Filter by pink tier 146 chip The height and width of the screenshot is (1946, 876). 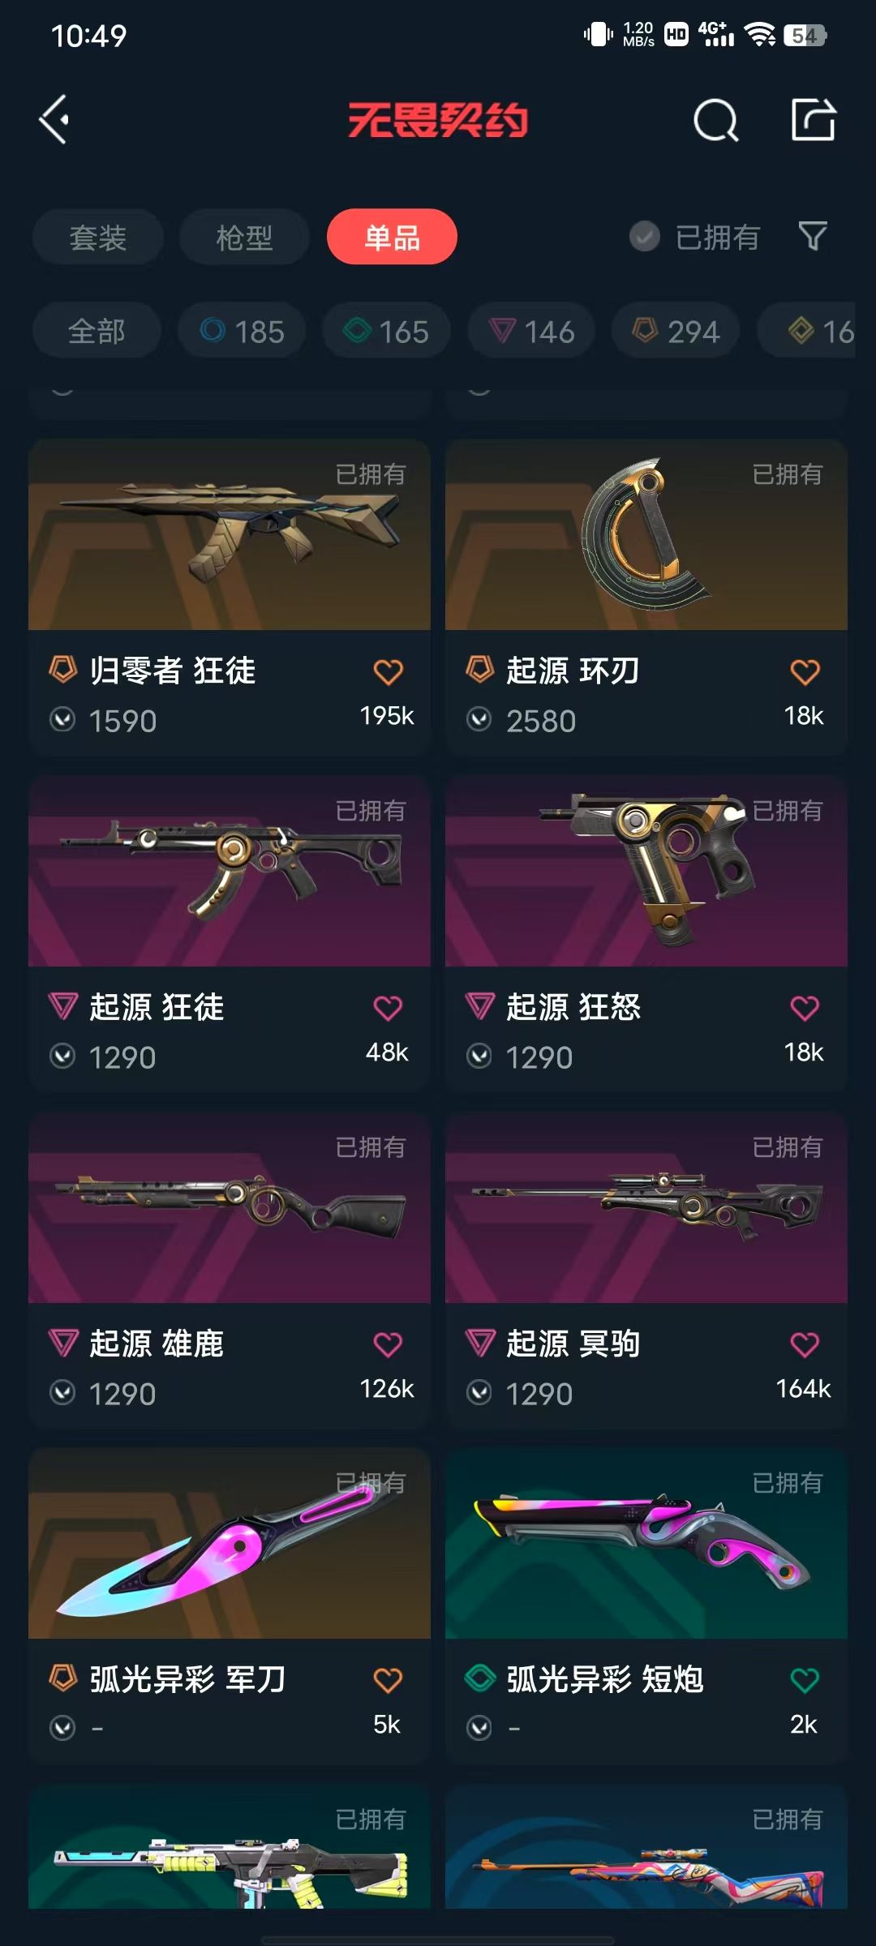click(x=531, y=331)
